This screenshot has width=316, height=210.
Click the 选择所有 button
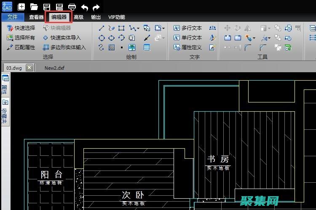21,37
